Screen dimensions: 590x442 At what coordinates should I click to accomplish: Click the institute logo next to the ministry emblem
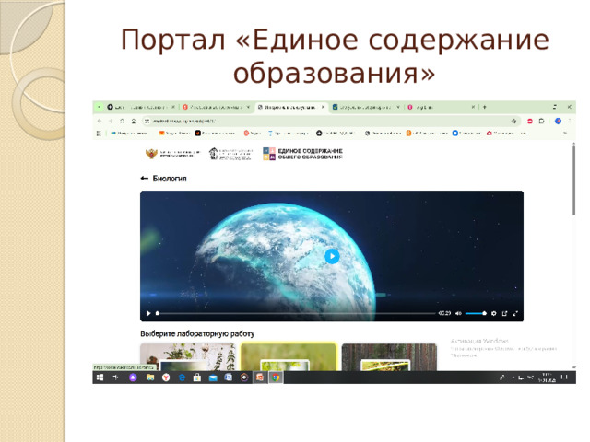point(230,154)
